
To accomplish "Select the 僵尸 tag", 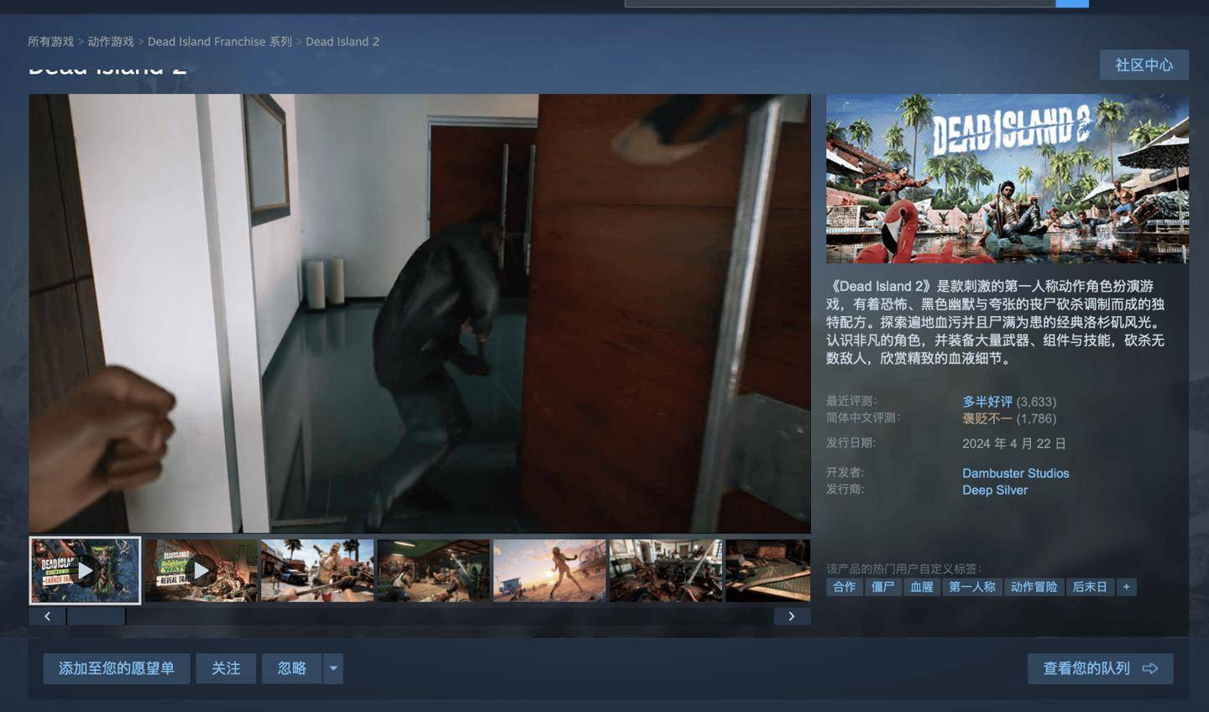I will pyautogui.click(x=882, y=587).
